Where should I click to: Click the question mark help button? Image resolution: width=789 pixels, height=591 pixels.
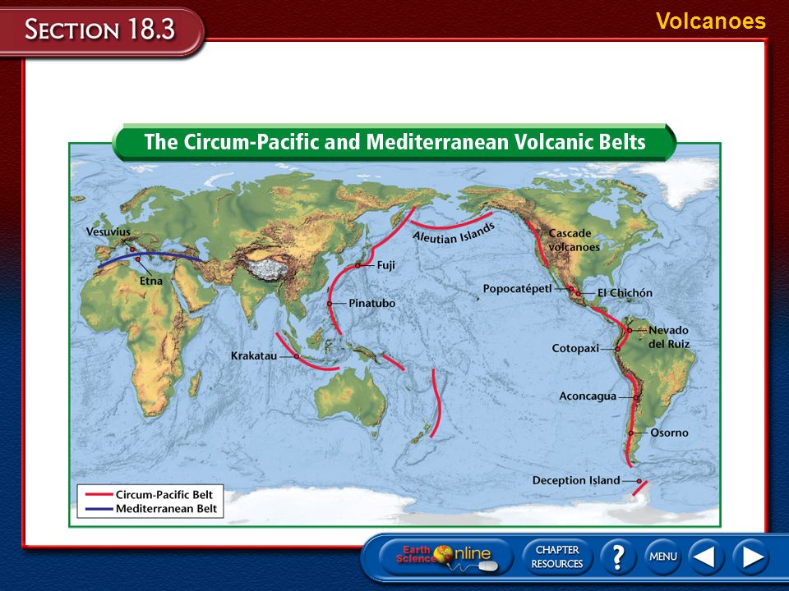tap(617, 557)
